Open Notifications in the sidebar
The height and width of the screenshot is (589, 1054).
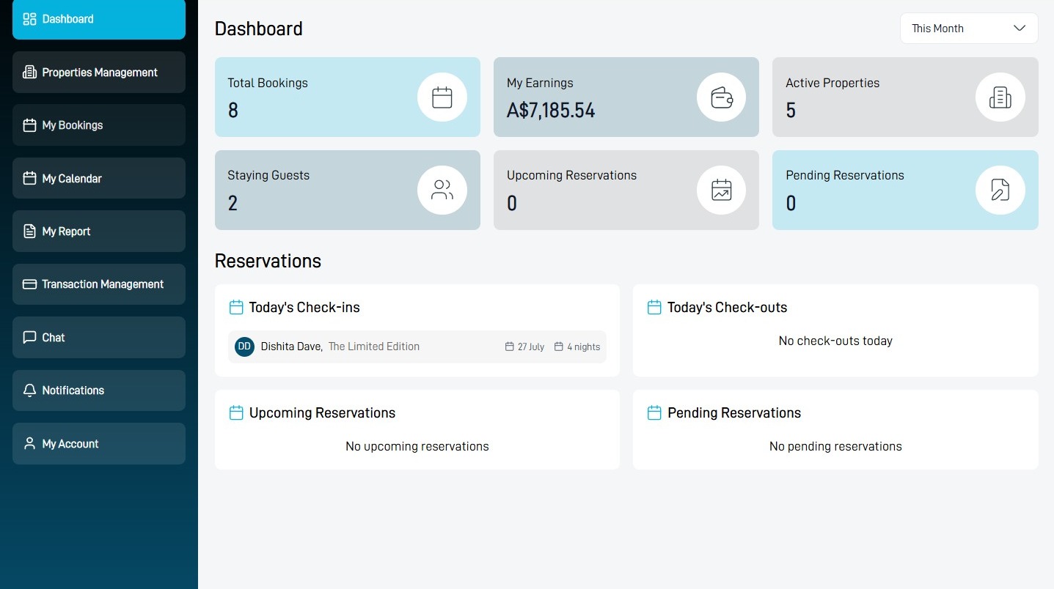[x=99, y=390]
